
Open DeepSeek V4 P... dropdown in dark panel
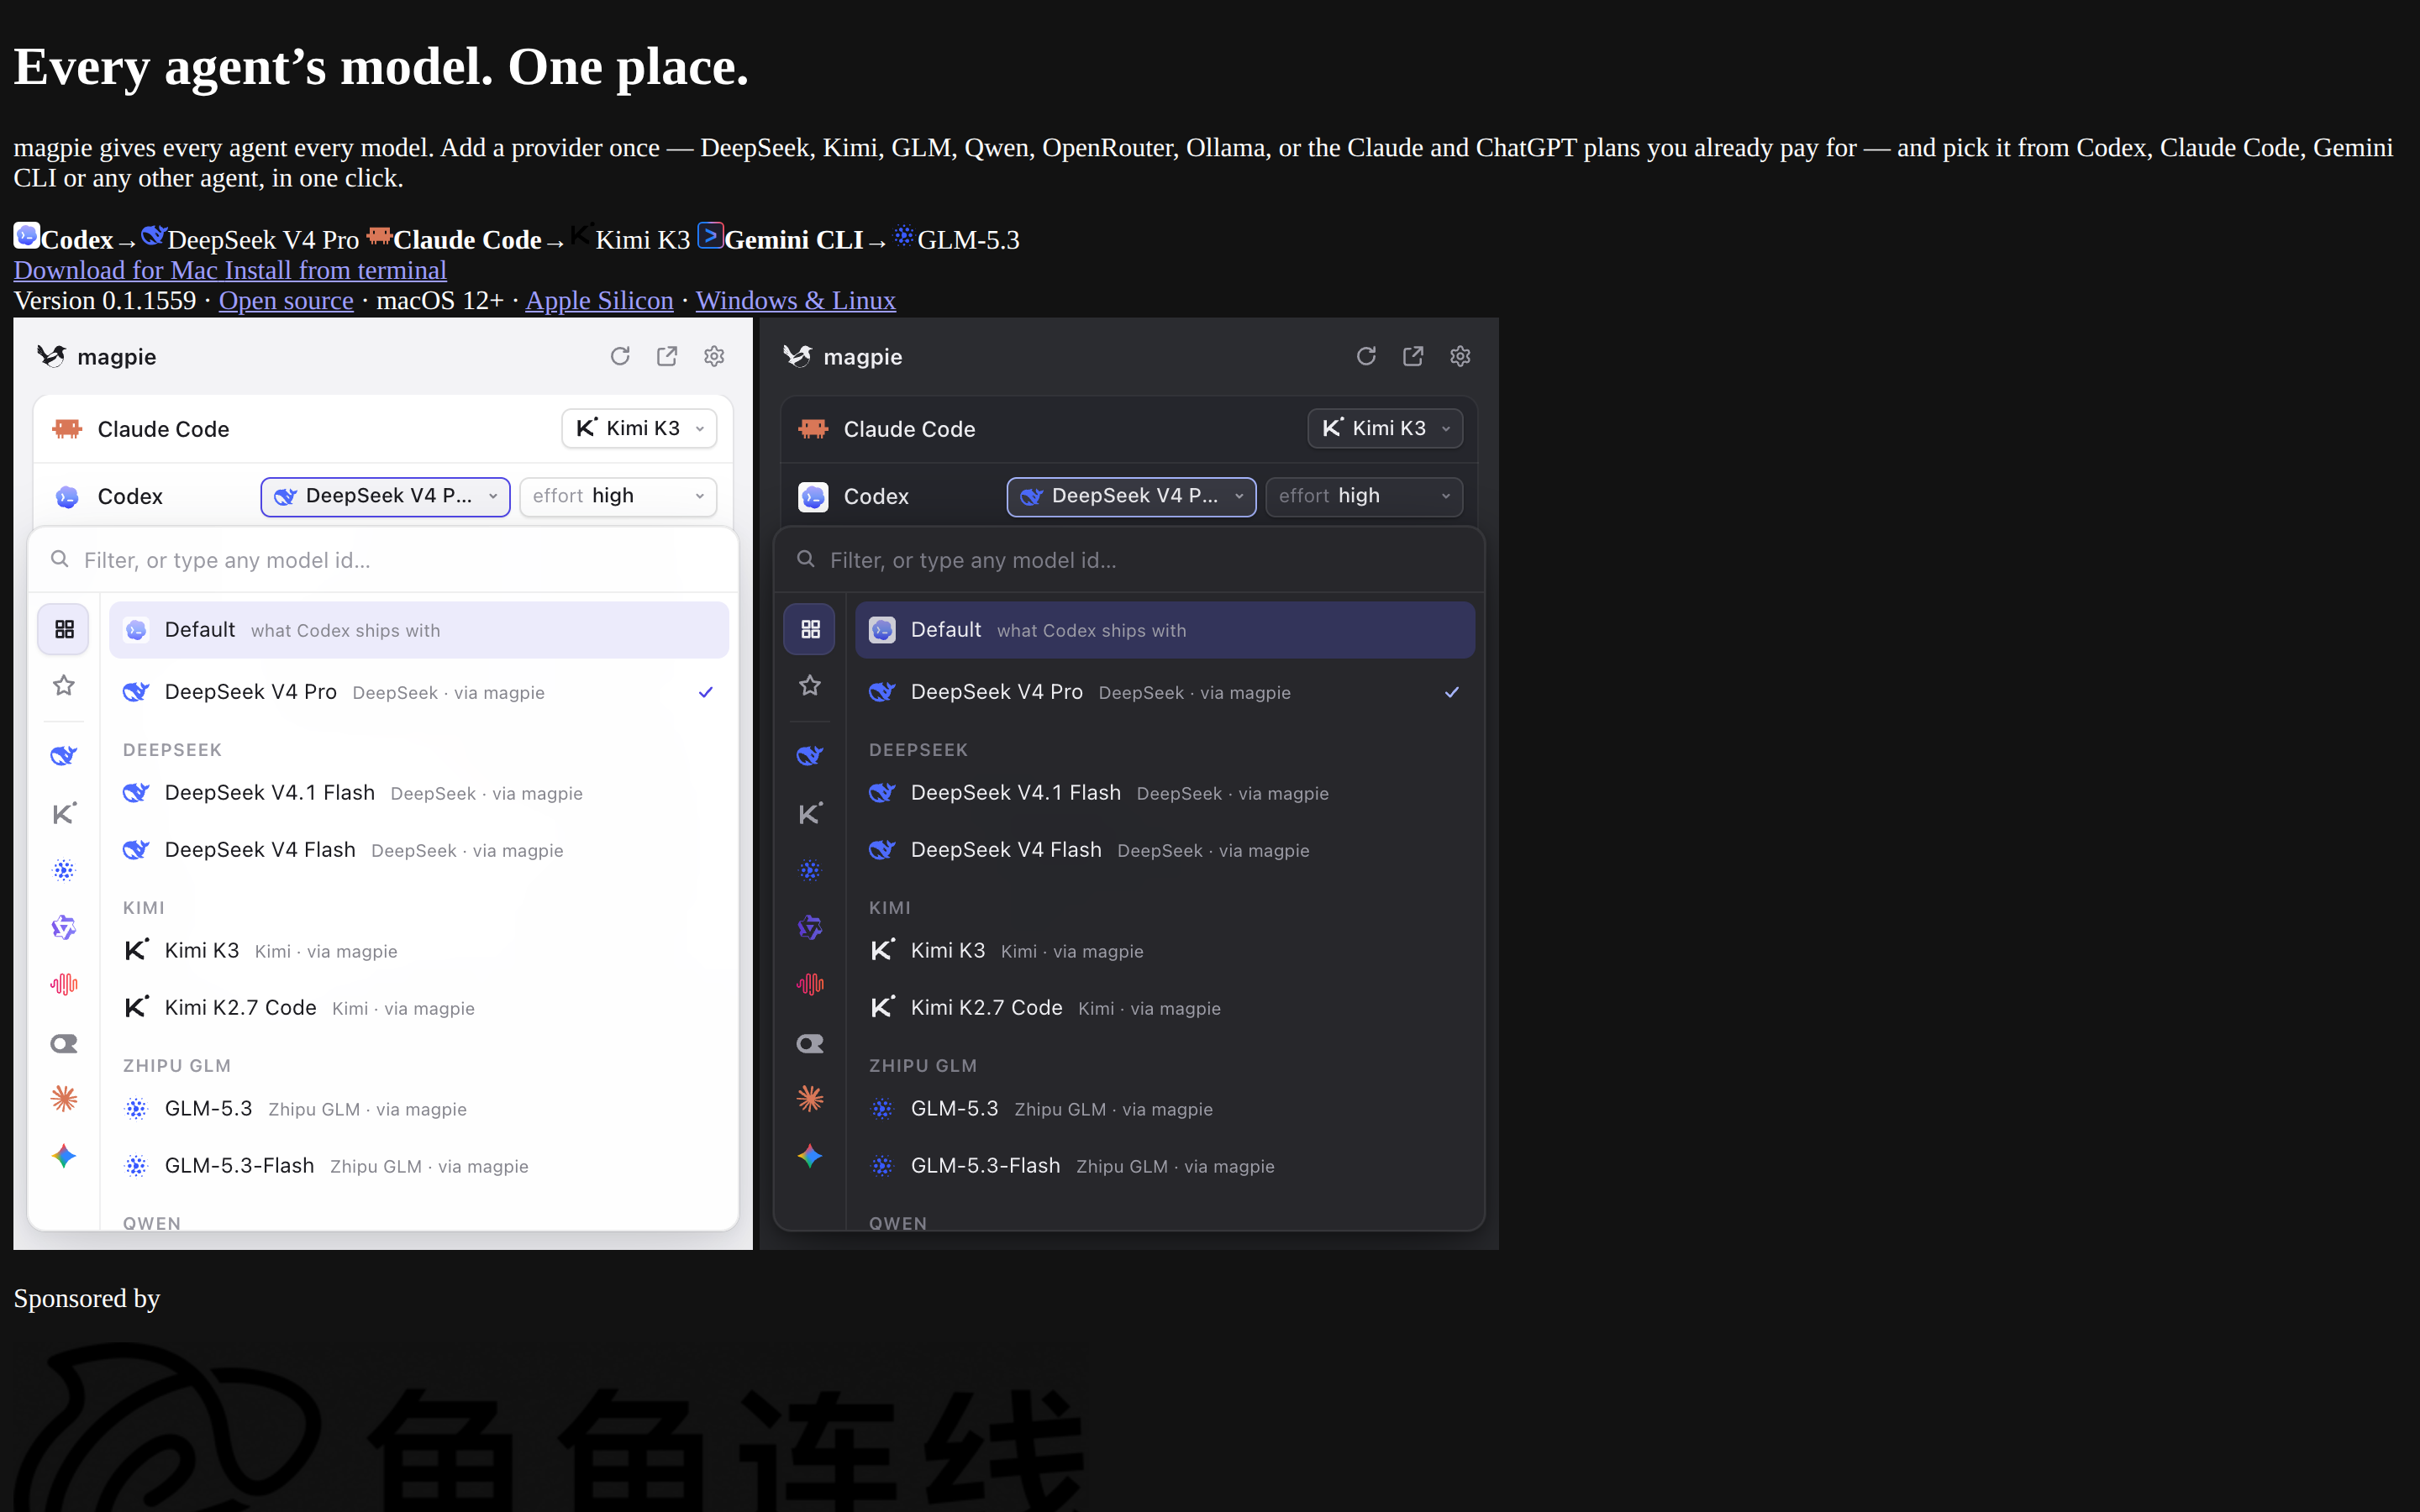pyautogui.click(x=1131, y=496)
